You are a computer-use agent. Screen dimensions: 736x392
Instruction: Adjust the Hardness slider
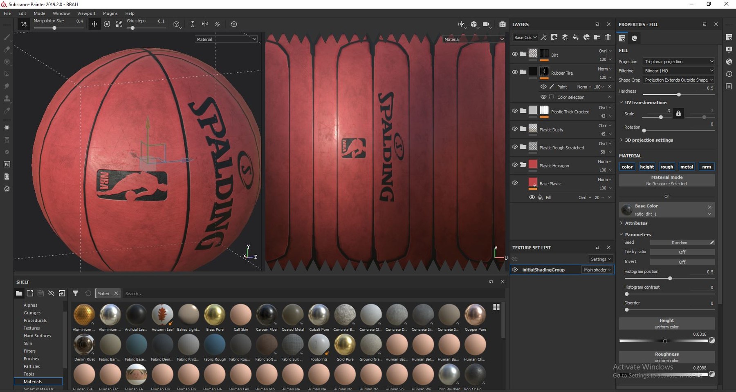[x=678, y=94]
